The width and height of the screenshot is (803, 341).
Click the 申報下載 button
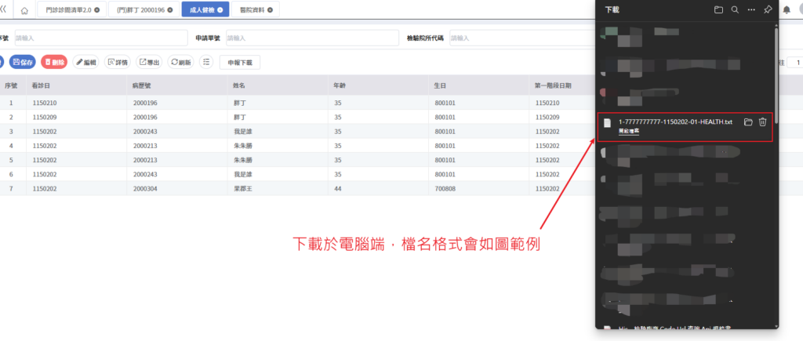click(240, 62)
